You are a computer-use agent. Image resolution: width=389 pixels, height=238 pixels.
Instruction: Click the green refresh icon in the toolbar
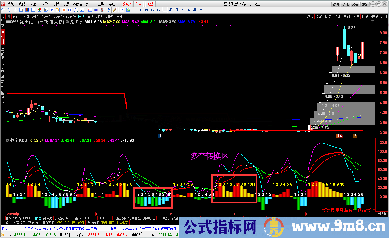[128, 10]
